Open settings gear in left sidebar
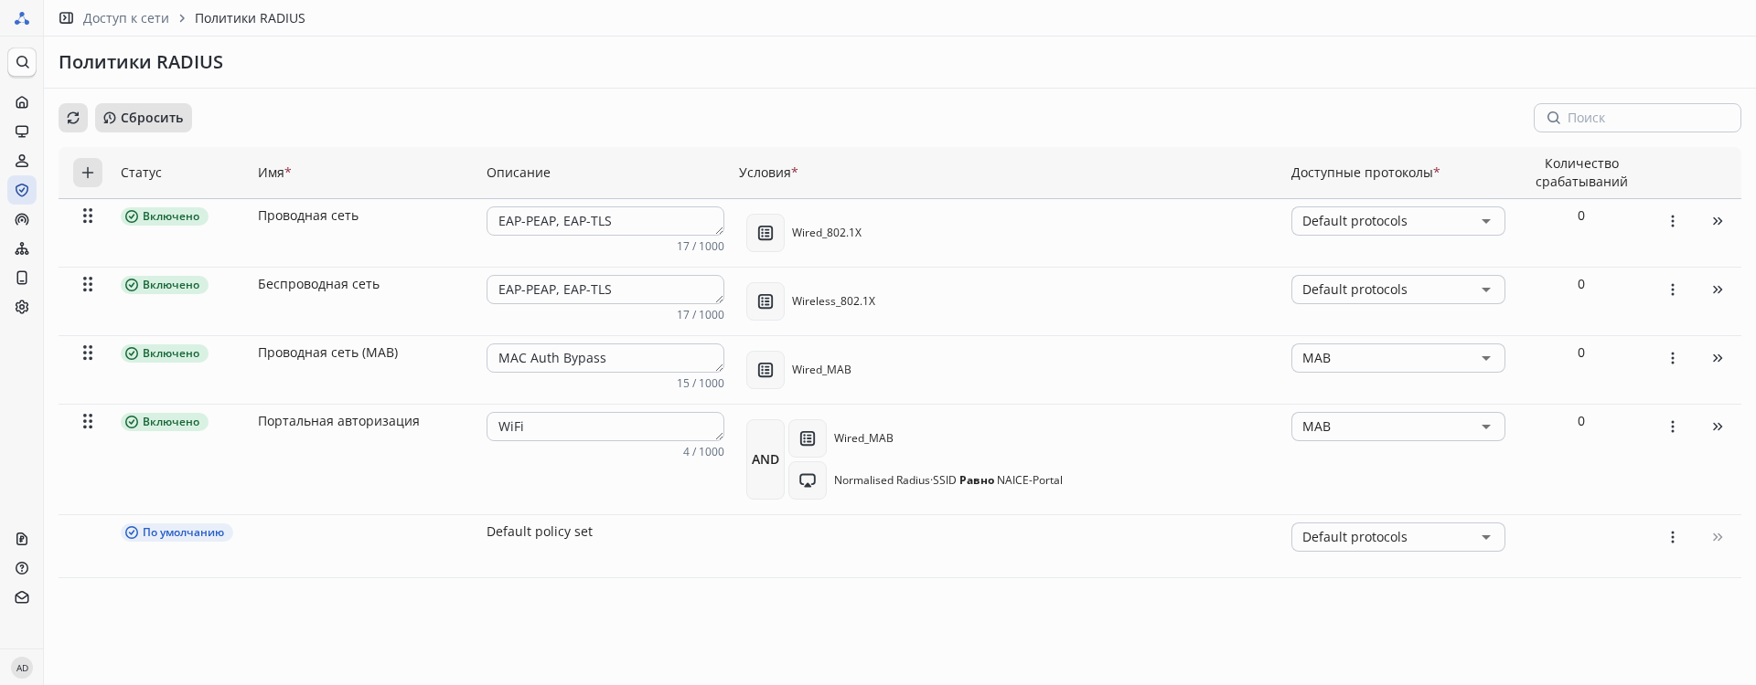The width and height of the screenshot is (1756, 685). 22,307
